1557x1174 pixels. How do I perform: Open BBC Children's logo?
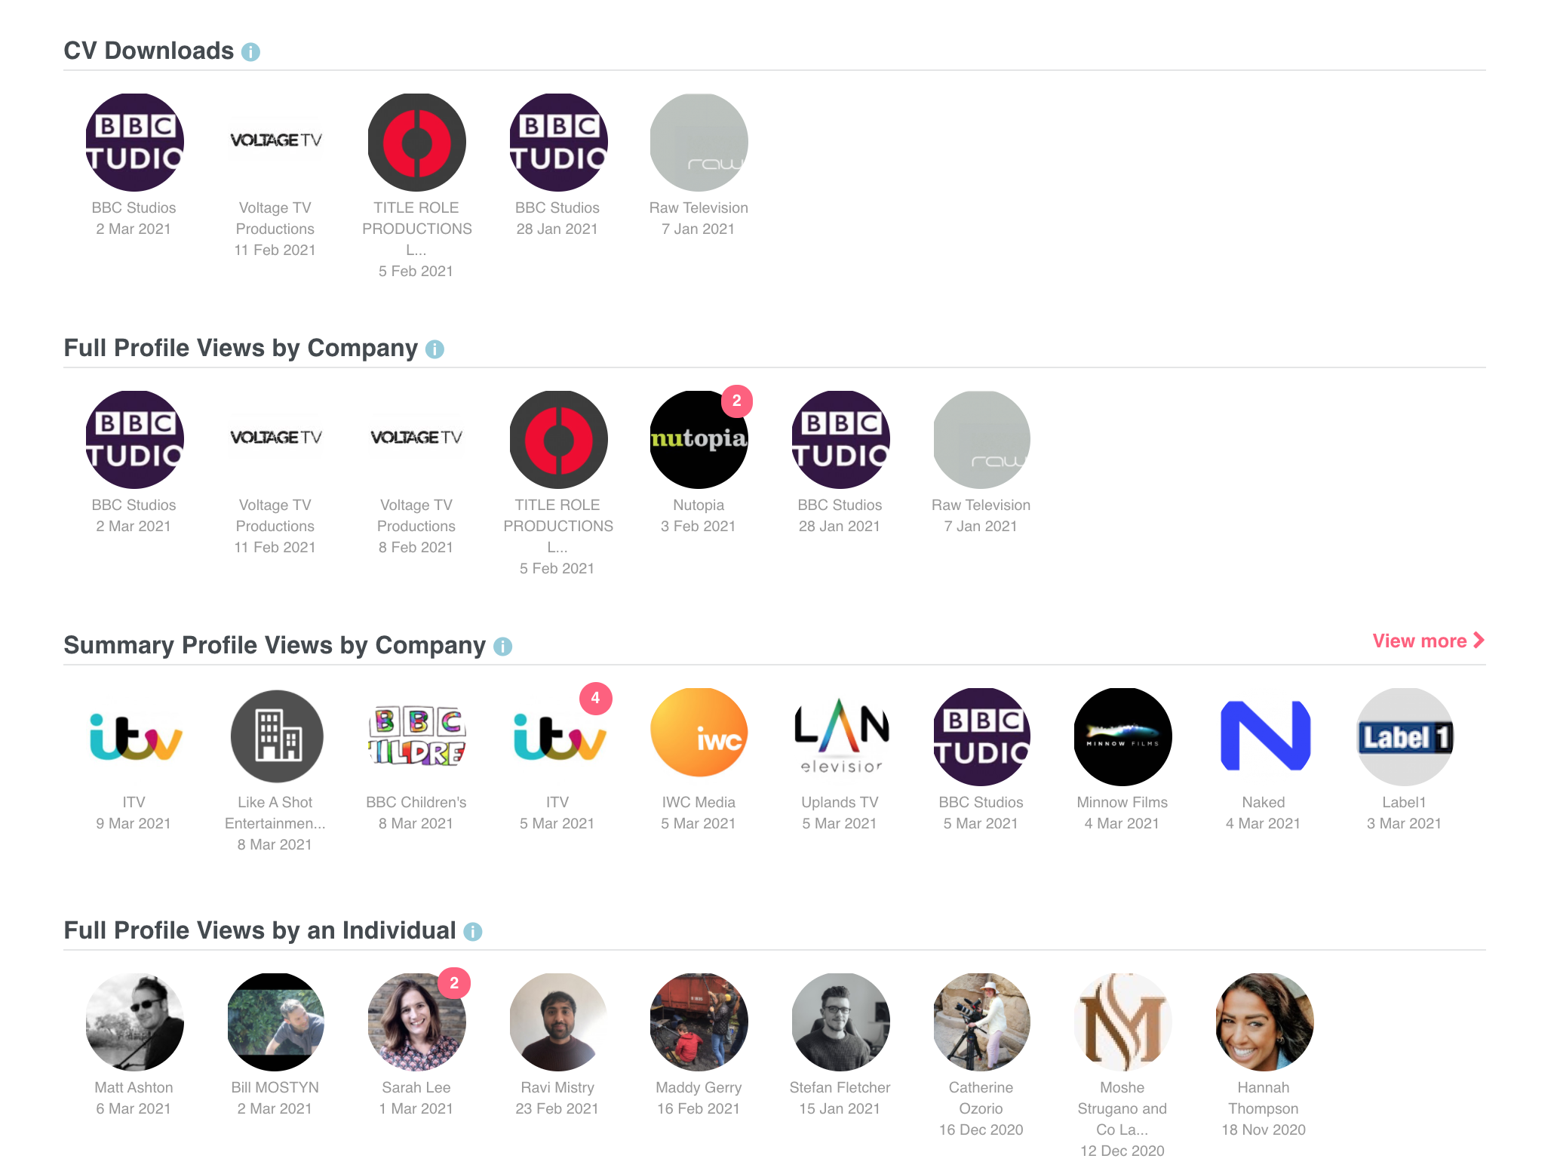click(x=416, y=737)
